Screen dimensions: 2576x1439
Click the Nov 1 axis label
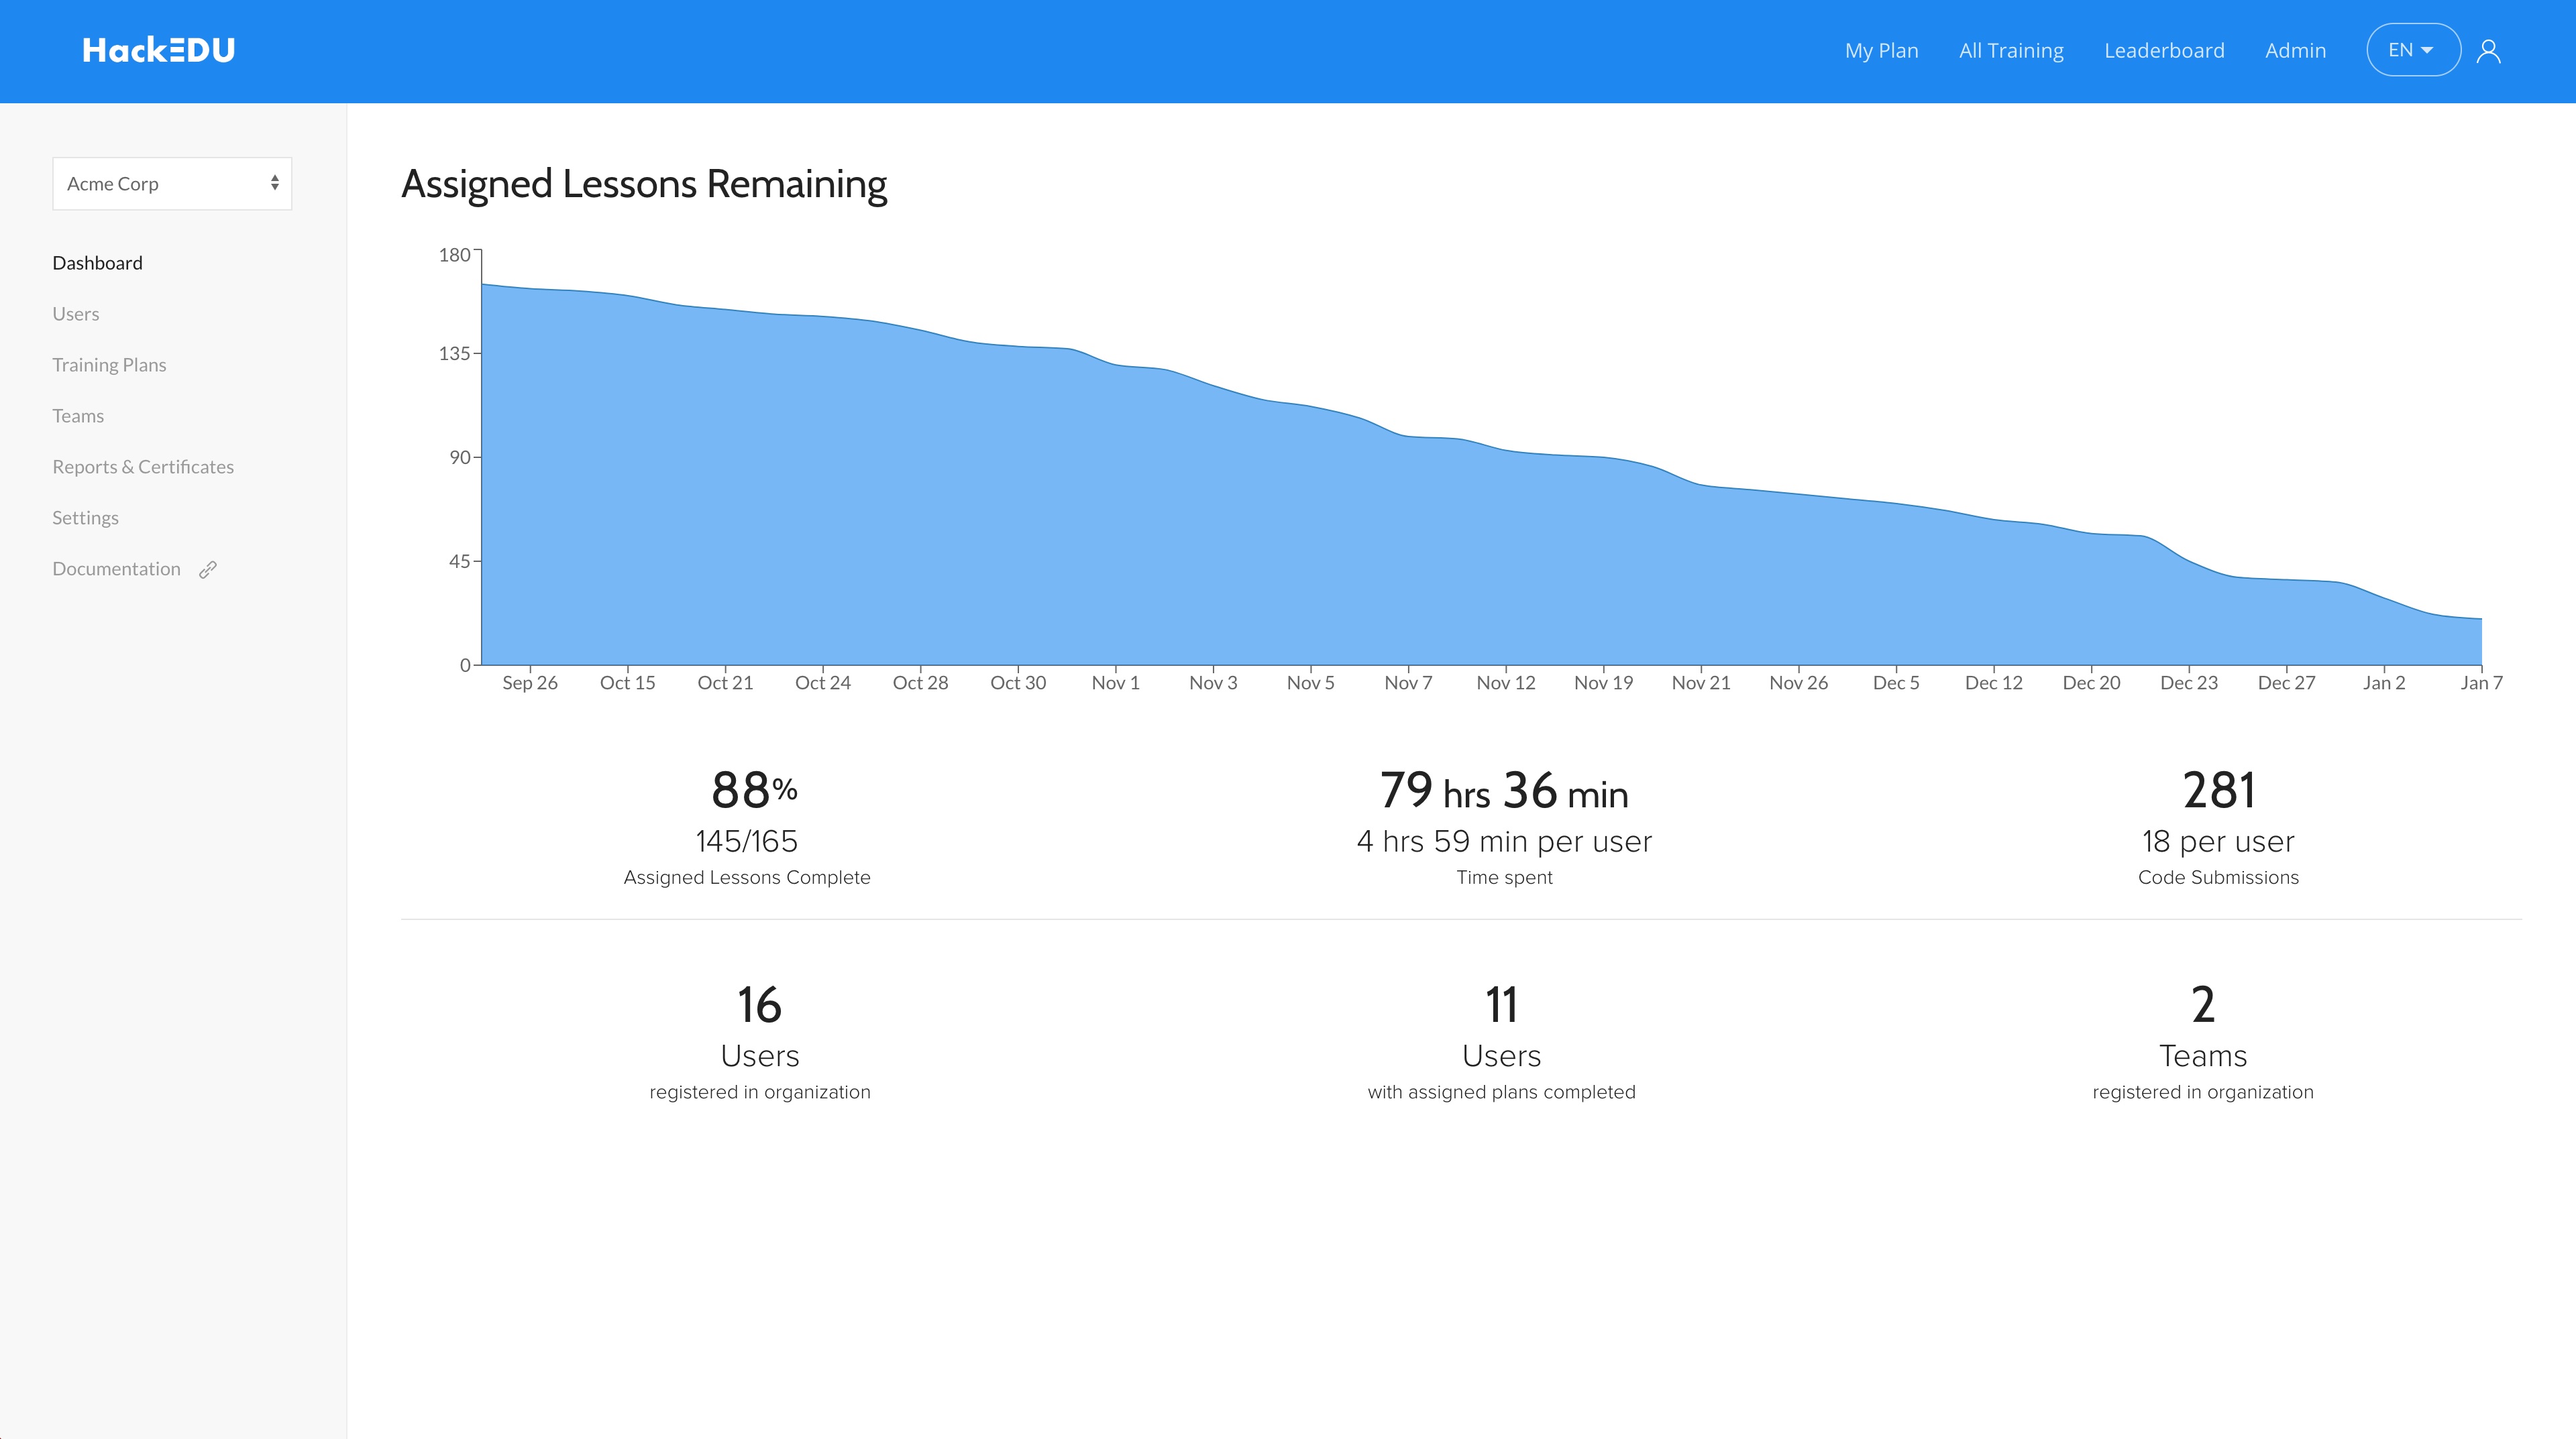click(1115, 683)
